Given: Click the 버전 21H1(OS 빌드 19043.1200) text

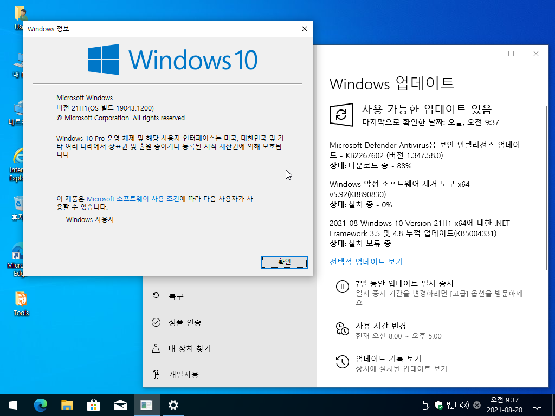Looking at the screenshot, I should click(105, 108).
